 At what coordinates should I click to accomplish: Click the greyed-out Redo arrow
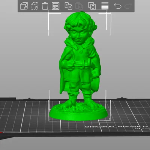[x=128, y=6]
